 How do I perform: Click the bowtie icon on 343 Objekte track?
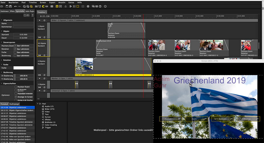click(x=40, y=55)
